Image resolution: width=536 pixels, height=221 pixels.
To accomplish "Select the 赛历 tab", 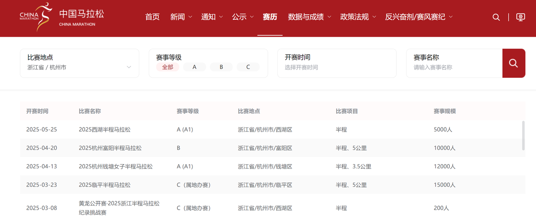I will point(270,17).
